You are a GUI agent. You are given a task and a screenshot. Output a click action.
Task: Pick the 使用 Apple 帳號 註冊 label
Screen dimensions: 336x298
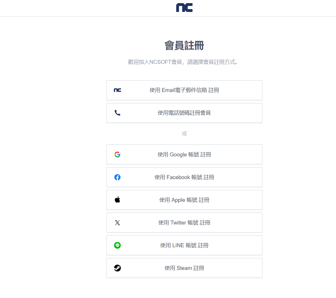coord(184,200)
